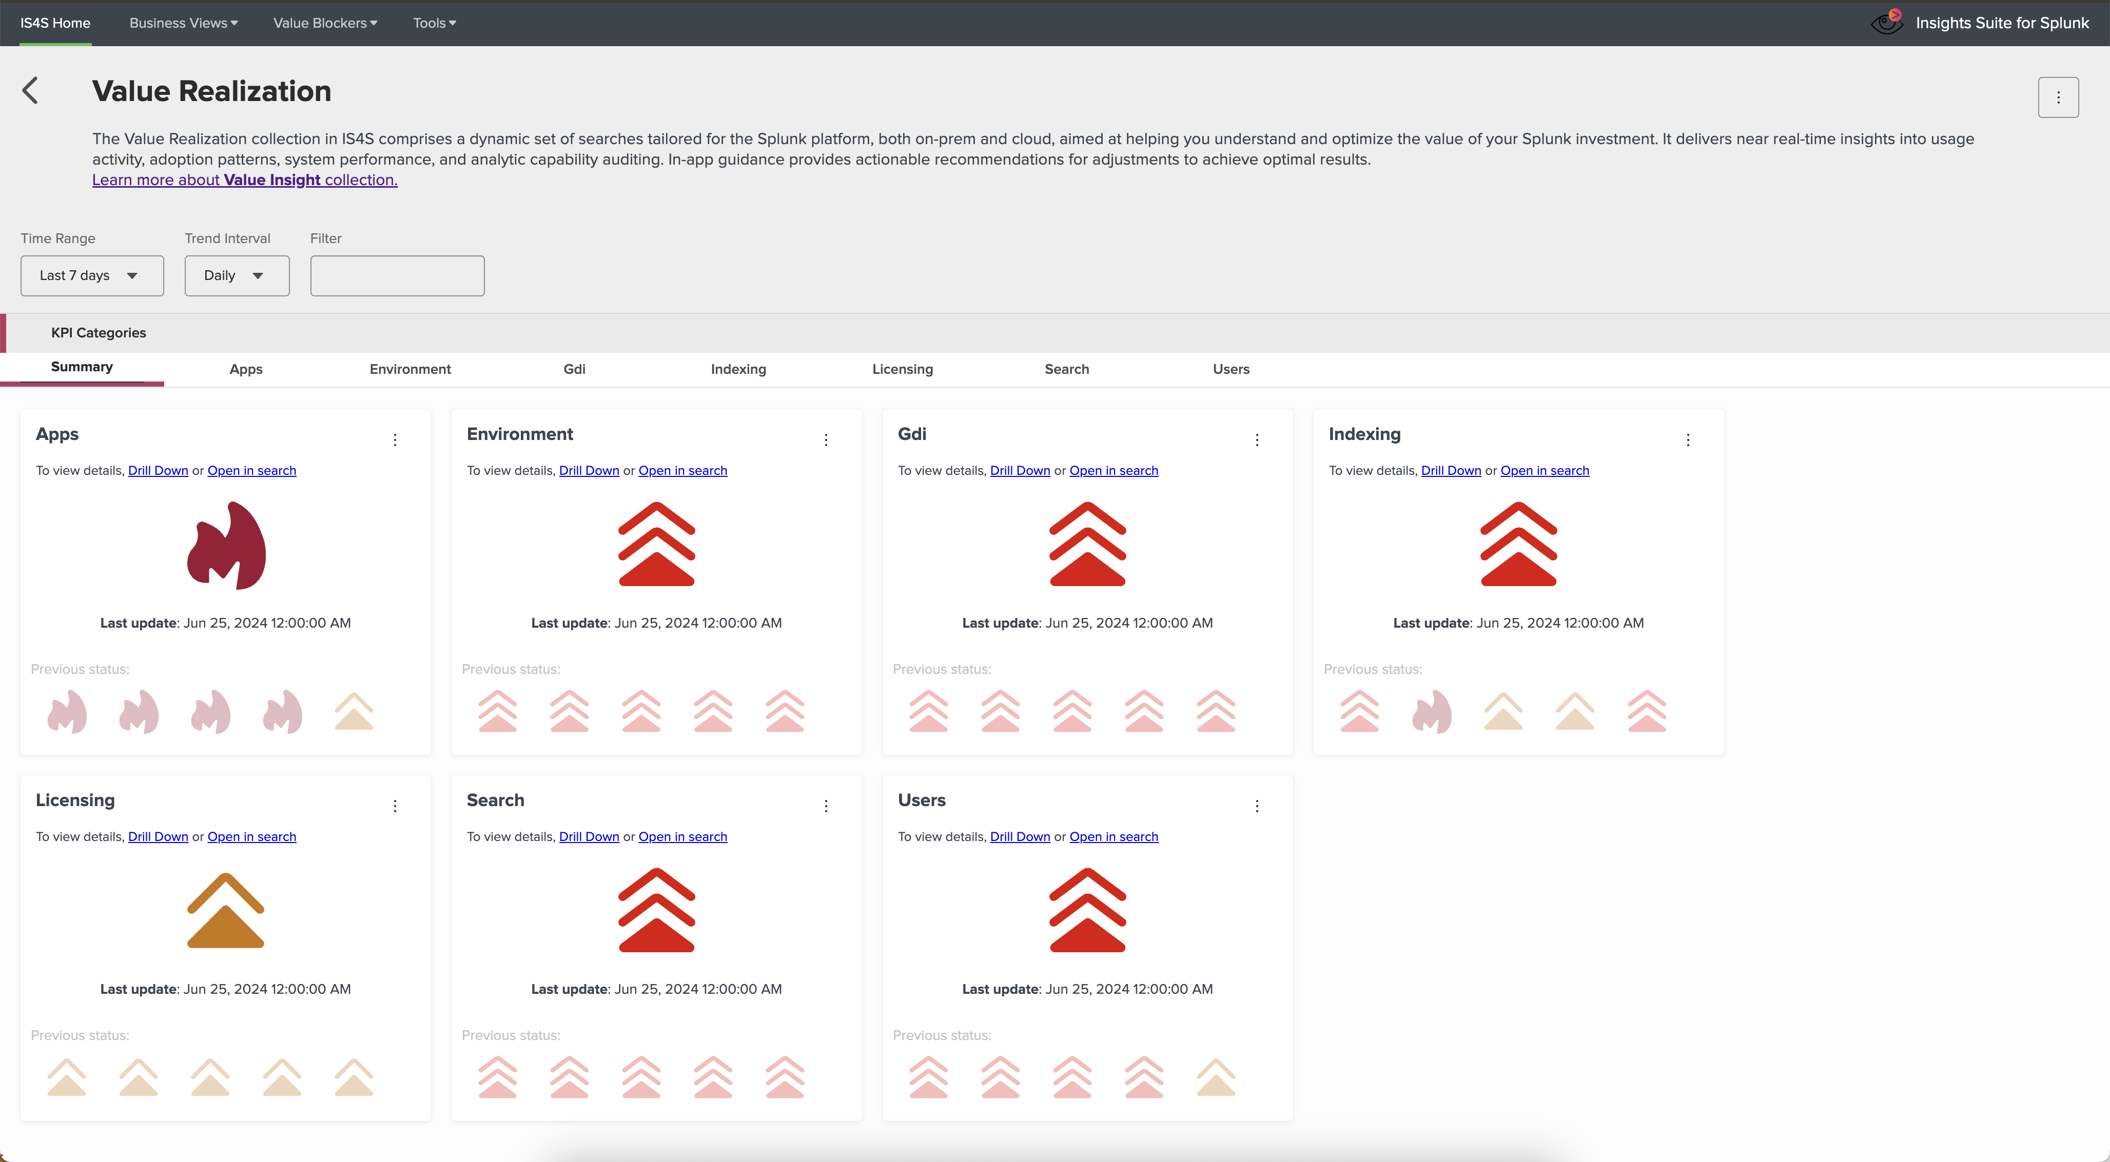The width and height of the screenshot is (2110, 1162).
Task: Click the flame previous-status icon in Indexing card
Action: (1432, 712)
